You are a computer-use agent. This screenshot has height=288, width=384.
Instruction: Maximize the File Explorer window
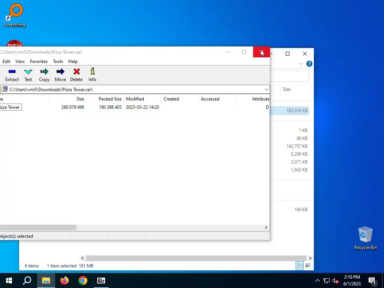(x=288, y=54)
